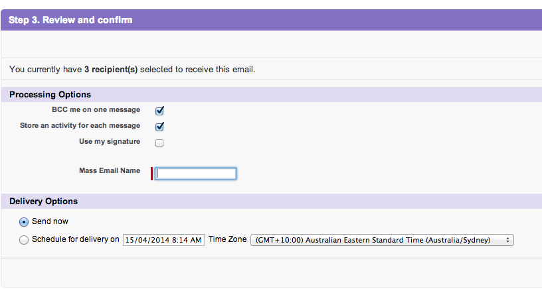Click the 'BCC me on one message' label text

click(96, 110)
